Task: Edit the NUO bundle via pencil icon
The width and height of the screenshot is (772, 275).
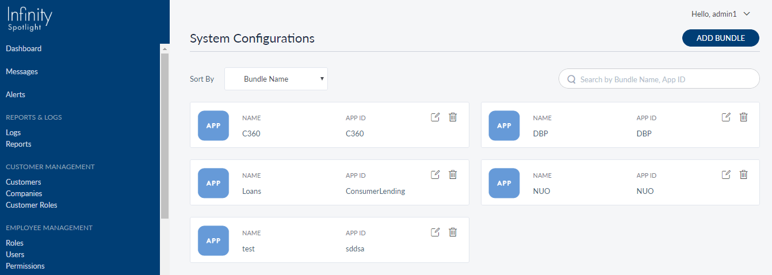Action: click(726, 174)
